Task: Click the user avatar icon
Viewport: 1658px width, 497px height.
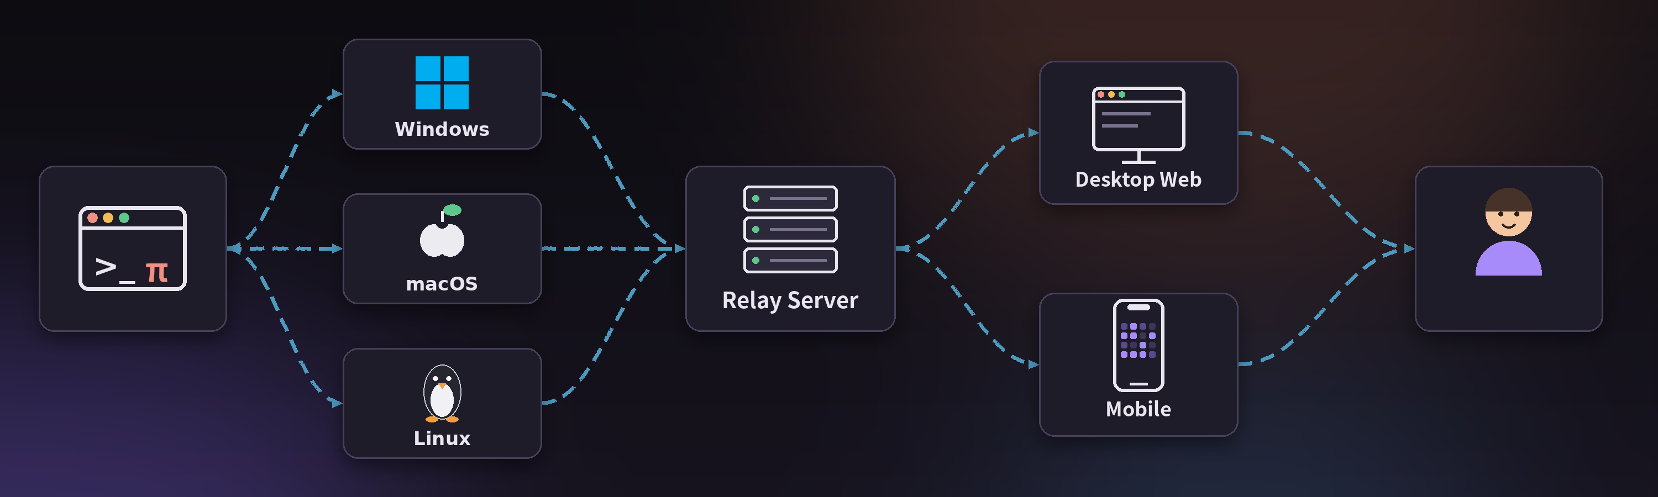Action: 1508,231
